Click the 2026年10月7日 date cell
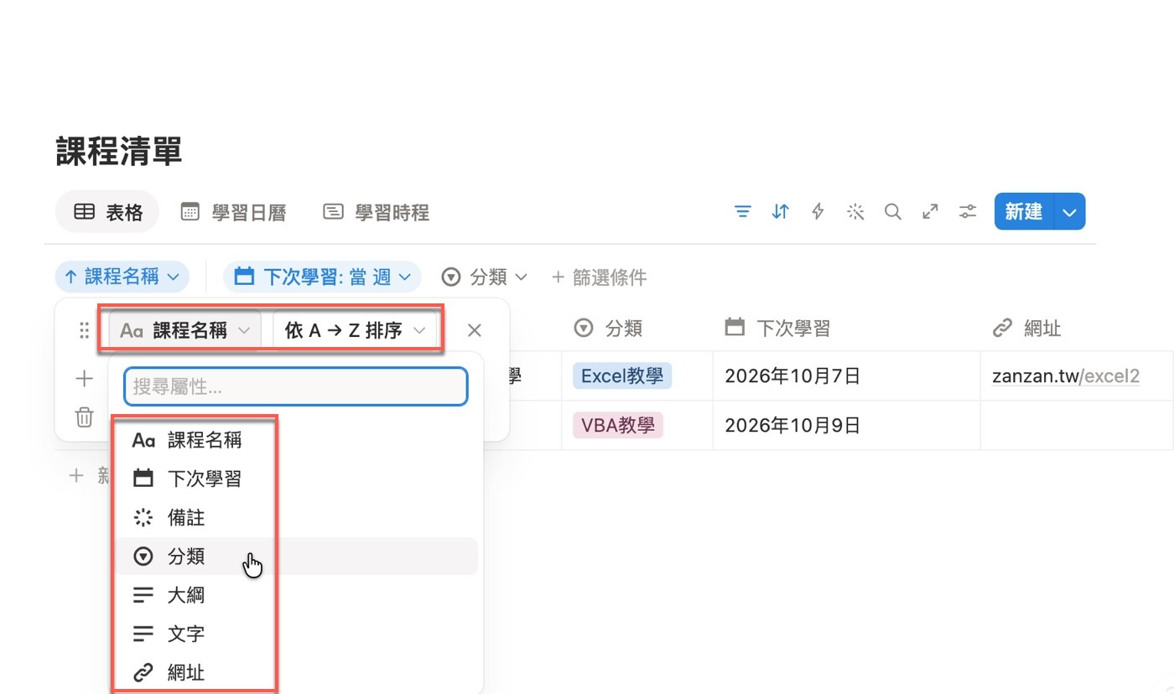The image size is (1174, 694). (x=847, y=376)
